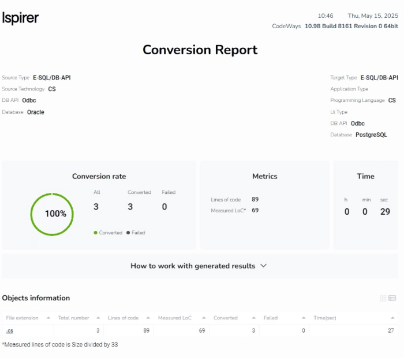
Task: Switch to table view in Objects information
Action: coord(392,298)
